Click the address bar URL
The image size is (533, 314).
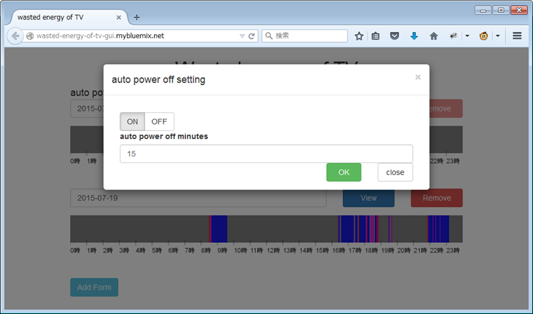[100, 36]
